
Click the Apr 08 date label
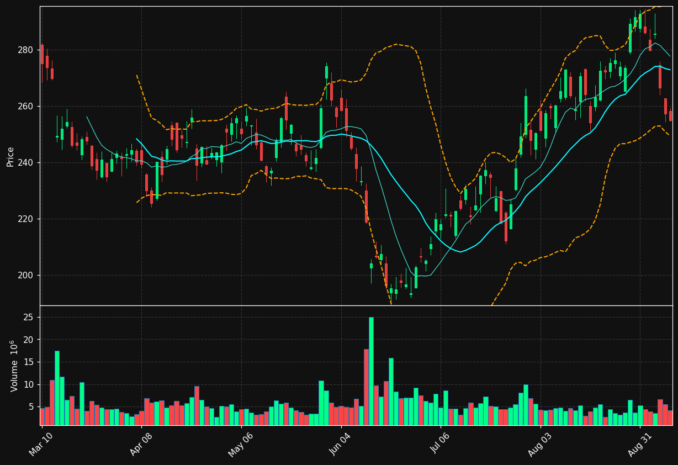tap(141, 445)
